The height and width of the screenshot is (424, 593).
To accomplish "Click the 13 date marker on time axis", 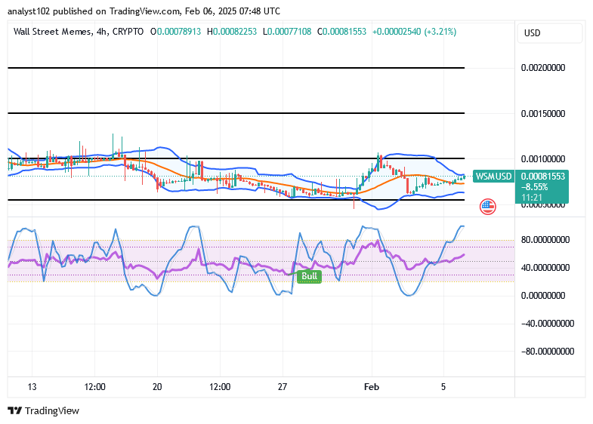I will tap(32, 387).
